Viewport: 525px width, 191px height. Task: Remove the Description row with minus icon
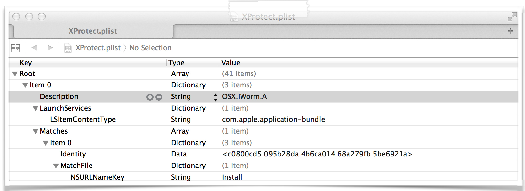tap(159, 97)
